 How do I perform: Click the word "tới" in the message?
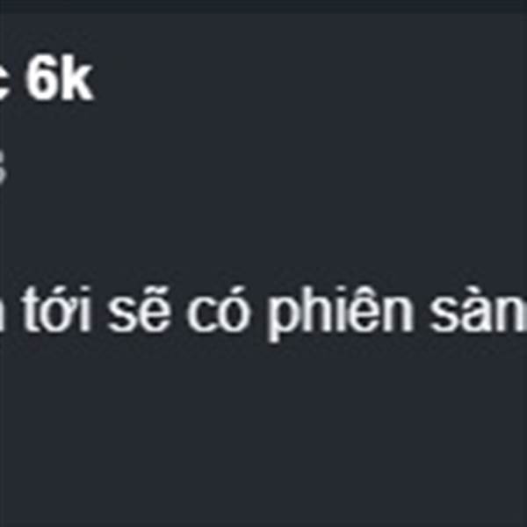point(57,309)
